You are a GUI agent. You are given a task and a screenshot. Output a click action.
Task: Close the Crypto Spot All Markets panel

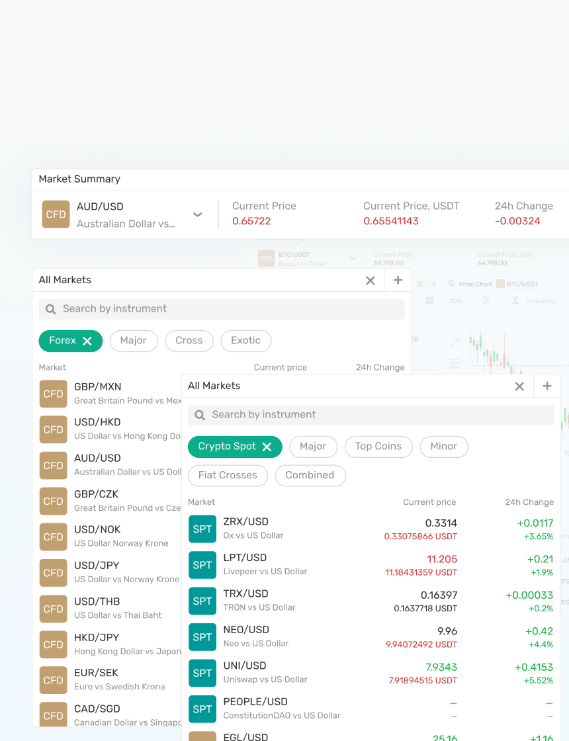click(519, 386)
